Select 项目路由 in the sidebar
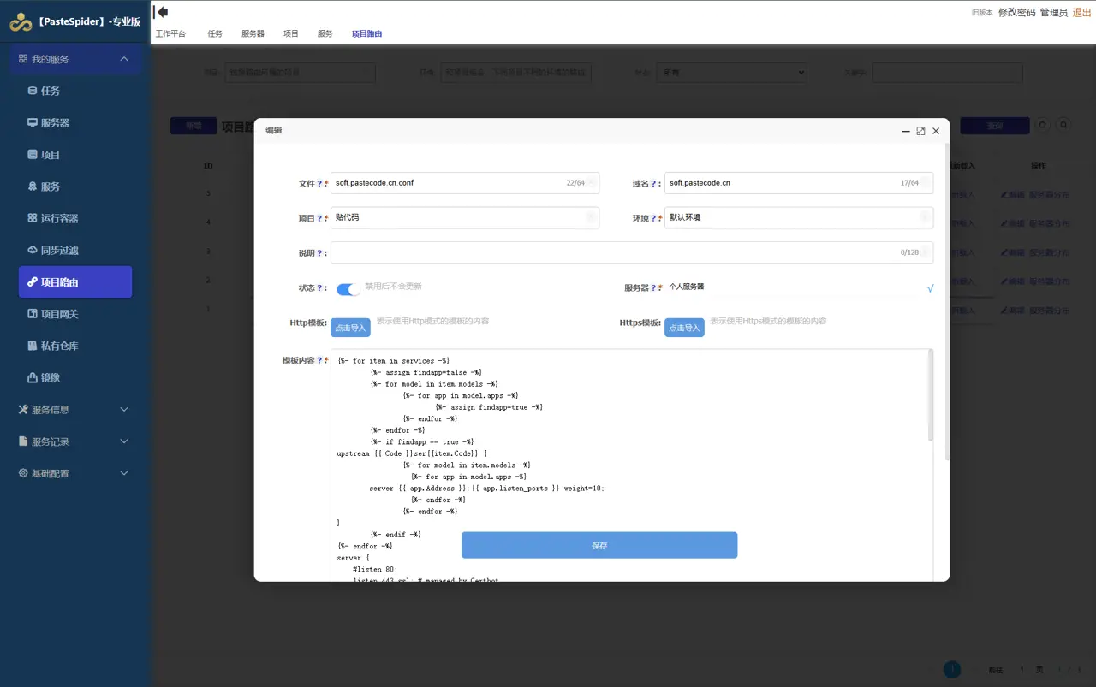1096x687 pixels. point(75,282)
